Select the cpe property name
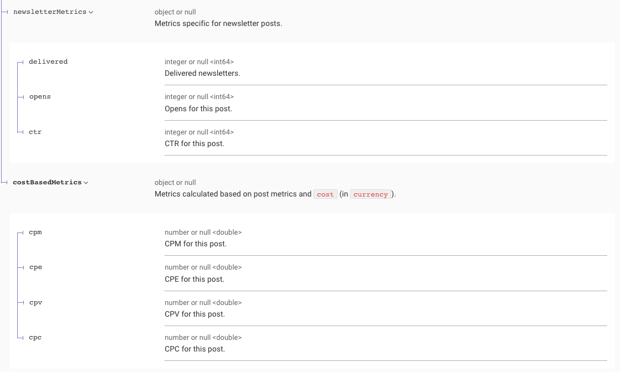Image resolution: width=620 pixels, height=372 pixels. (35, 267)
